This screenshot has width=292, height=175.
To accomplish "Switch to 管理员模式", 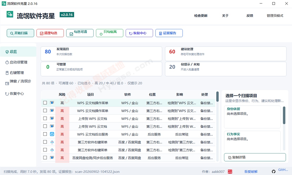I will (x=275, y=16).
